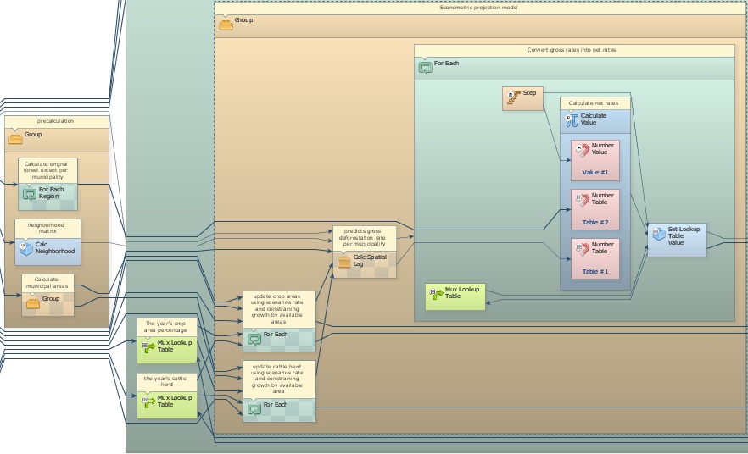Click the precalculation Group folder icon
The image size is (748, 454).
[x=14, y=138]
